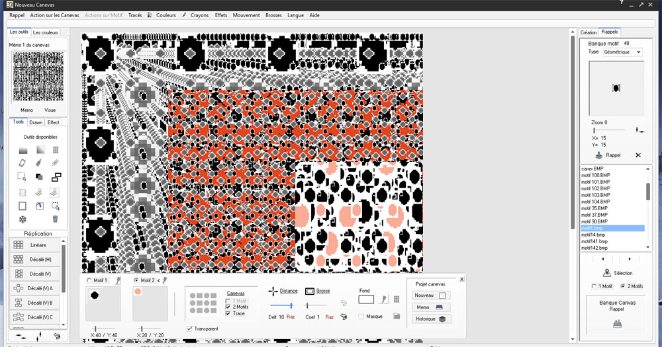Select the 1 Motif radio button
This screenshot has width=662, height=347.
point(593,286)
